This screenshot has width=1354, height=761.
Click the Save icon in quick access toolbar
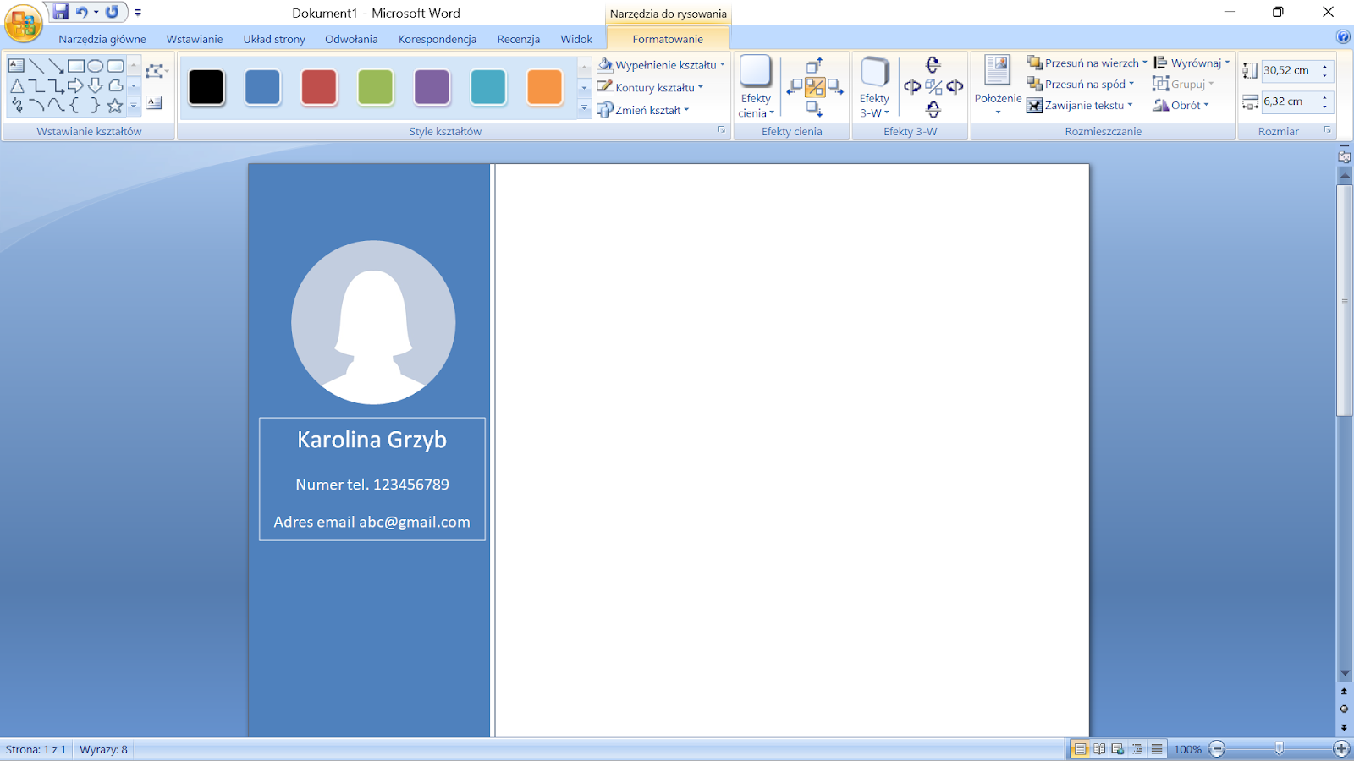pyautogui.click(x=60, y=12)
